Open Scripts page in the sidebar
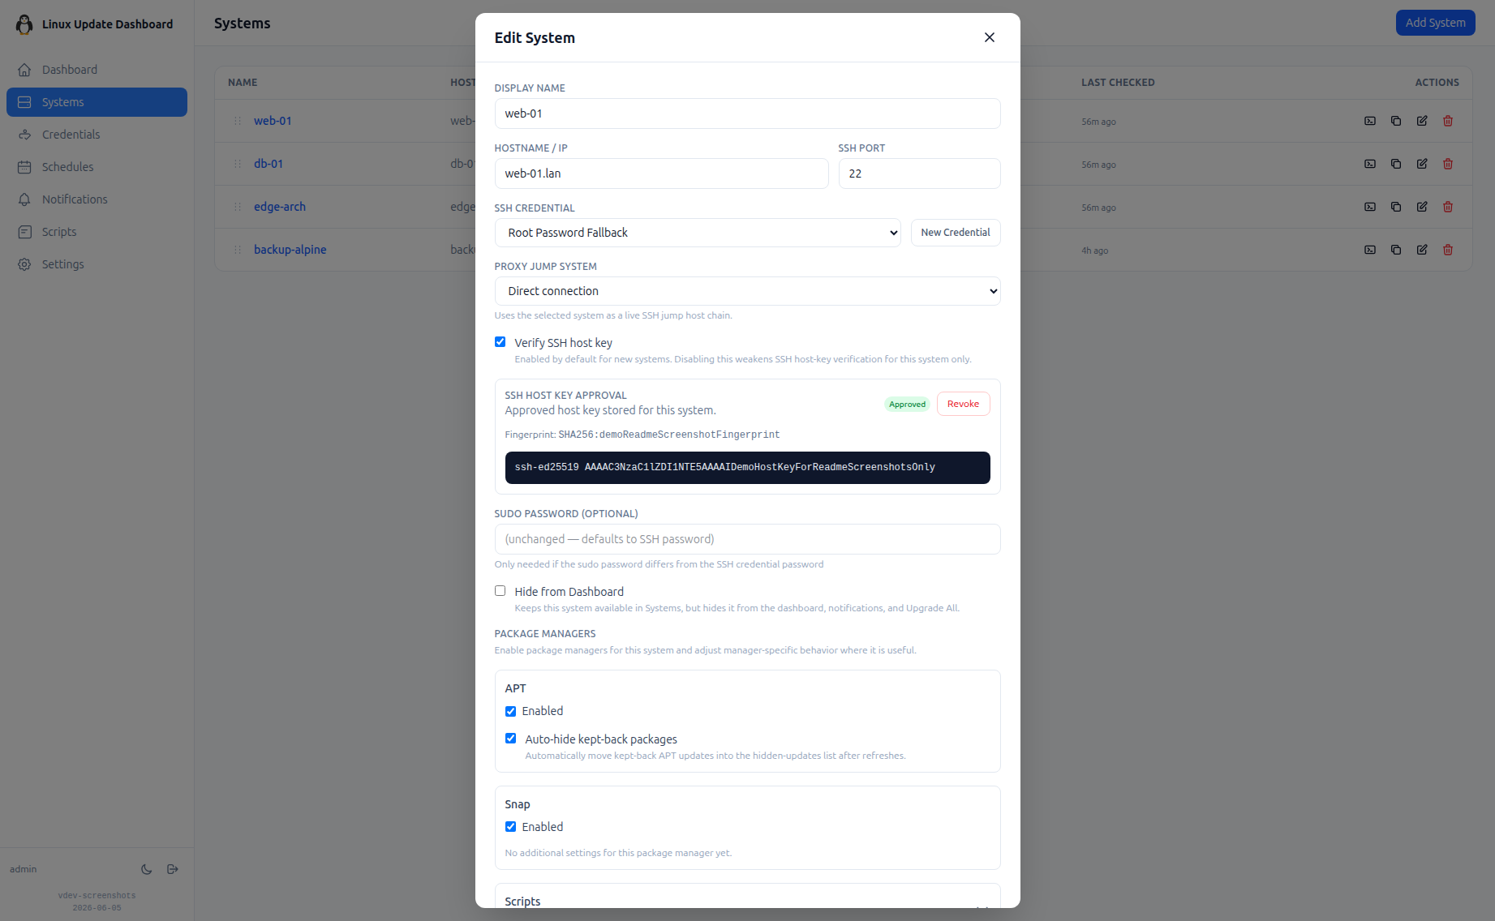 click(x=97, y=232)
